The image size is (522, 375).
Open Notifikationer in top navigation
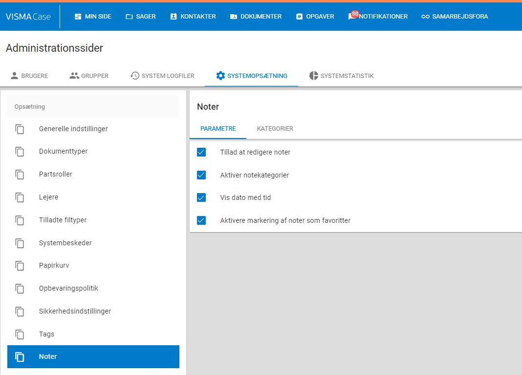point(378,17)
